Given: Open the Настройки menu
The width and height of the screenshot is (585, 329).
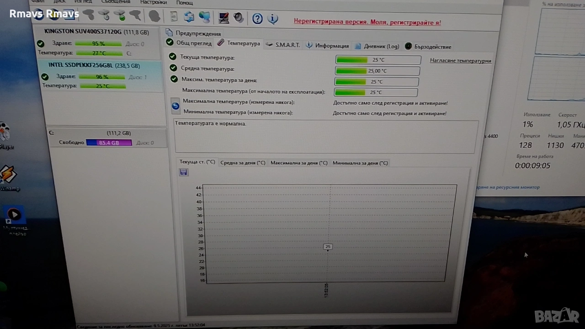Looking at the screenshot, I should (x=153, y=2).
